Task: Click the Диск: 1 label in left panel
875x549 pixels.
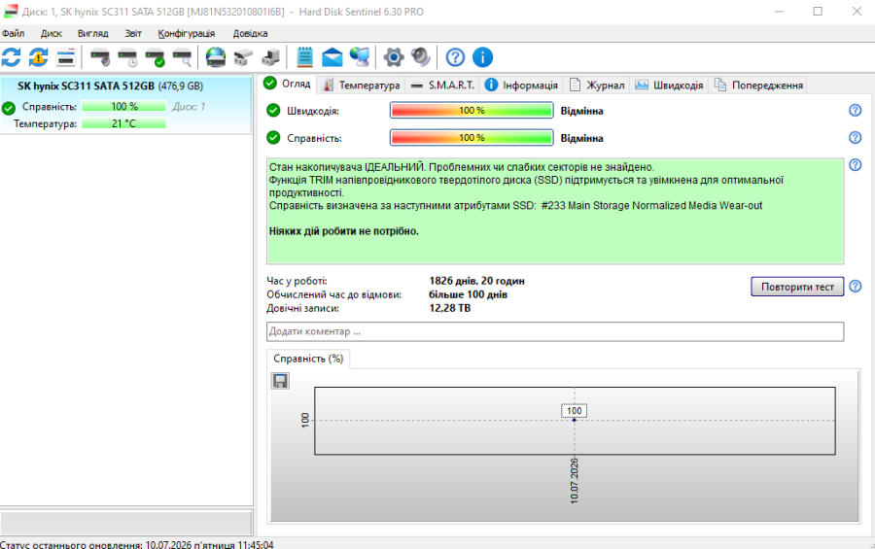Action: coord(189,107)
